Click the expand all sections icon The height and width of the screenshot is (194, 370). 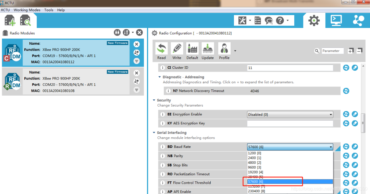(351, 51)
